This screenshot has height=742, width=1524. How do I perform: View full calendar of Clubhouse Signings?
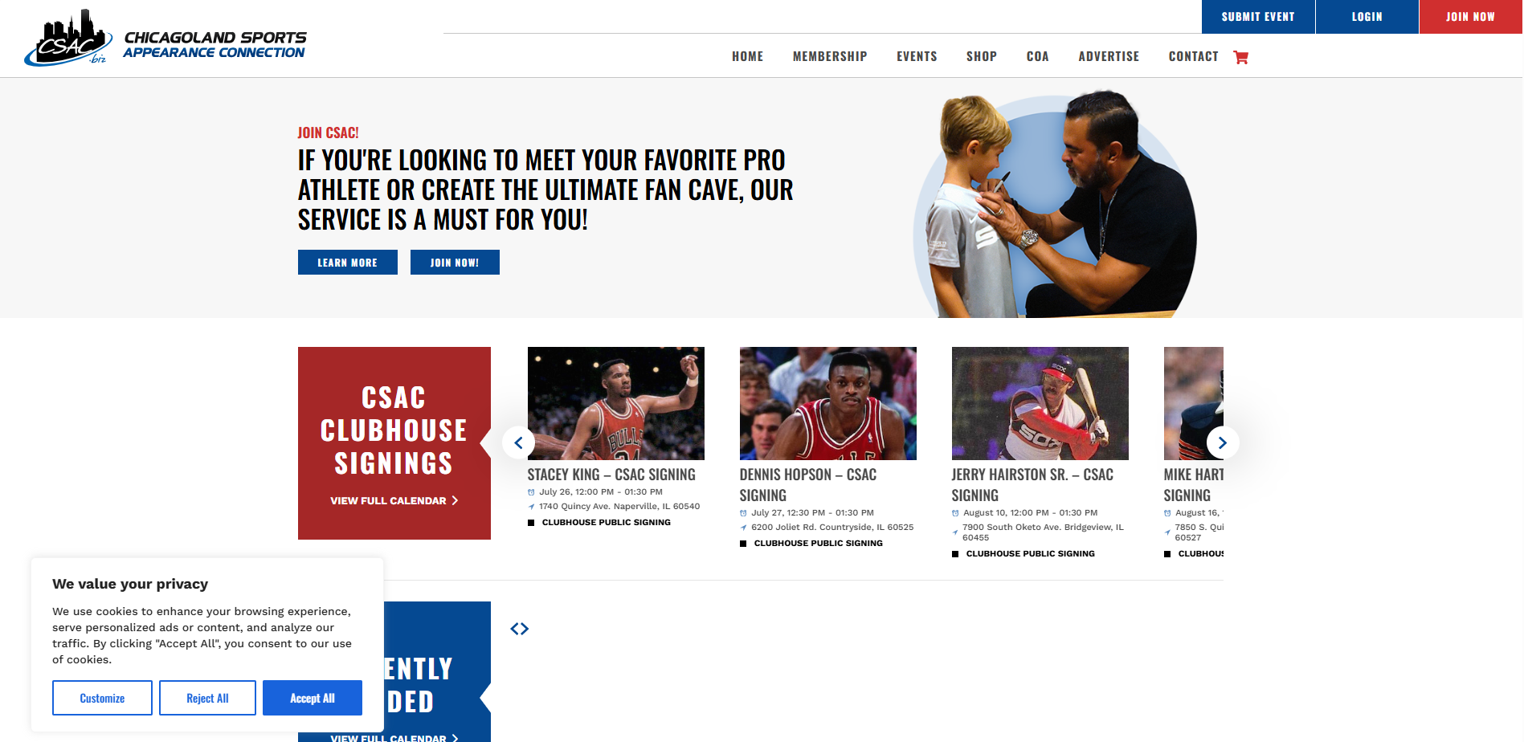(394, 500)
